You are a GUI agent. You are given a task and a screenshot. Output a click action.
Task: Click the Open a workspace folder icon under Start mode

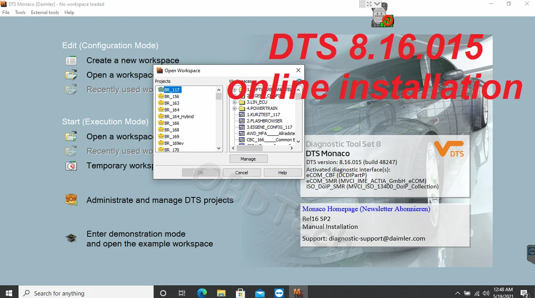click(x=71, y=137)
